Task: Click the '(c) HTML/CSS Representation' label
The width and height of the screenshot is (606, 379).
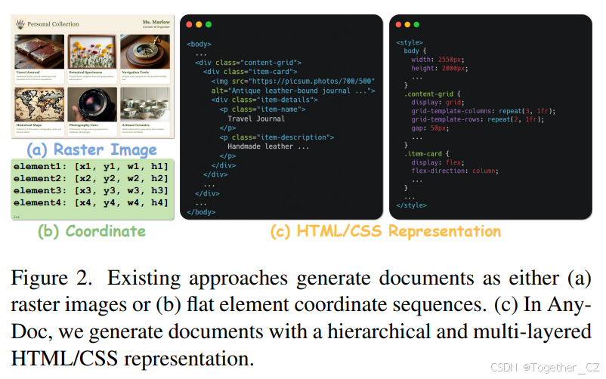Action: (x=385, y=231)
